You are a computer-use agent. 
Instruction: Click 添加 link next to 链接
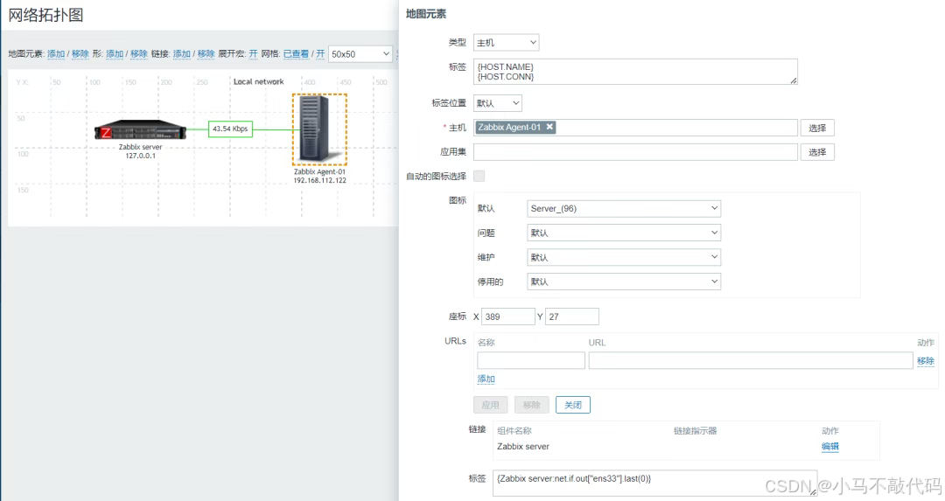[x=181, y=53]
